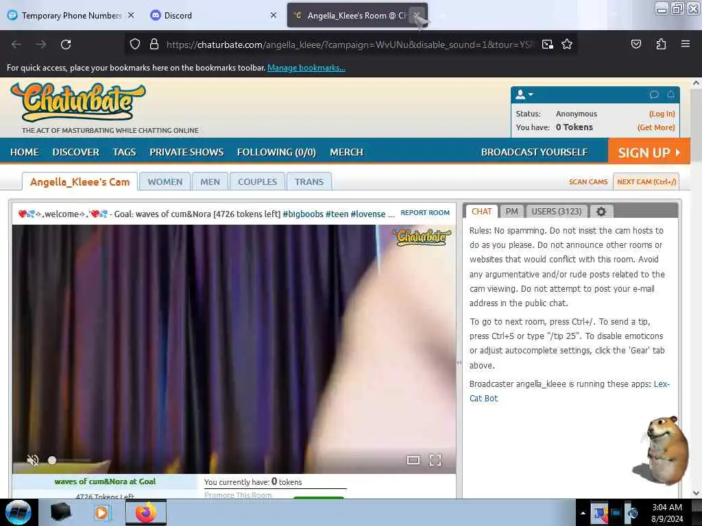This screenshot has width=702, height=526.
Task: Open the TAGS navigation item
Action: pos(124,152)
